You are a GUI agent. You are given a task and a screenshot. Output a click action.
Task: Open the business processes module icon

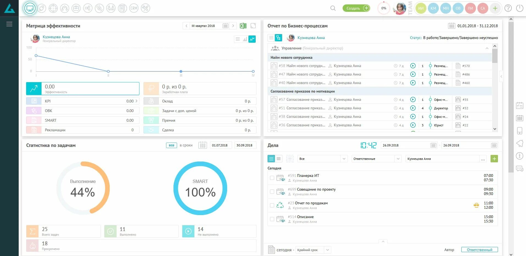pos(65,8)
